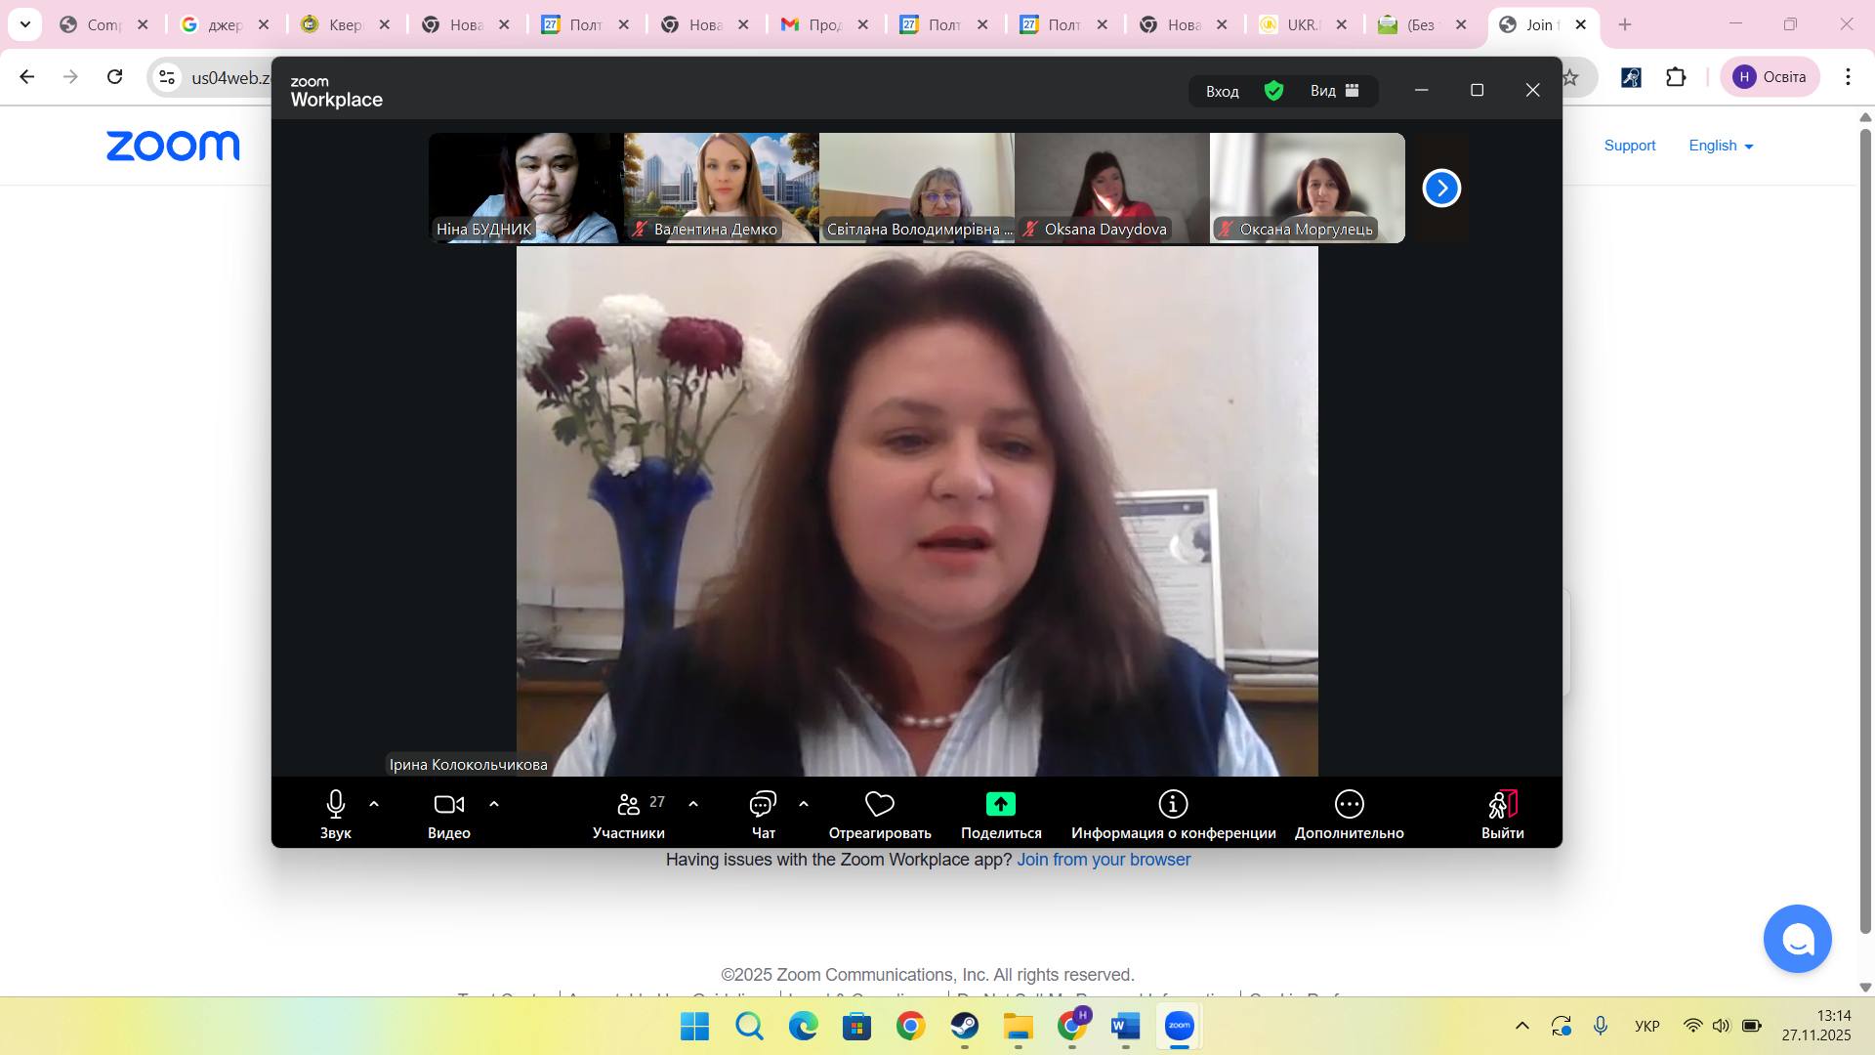The height and width of the screenshot is (1055, 1875).
Task: Toggle the camera with Видео button
Action: pyautogui.click(x=448, y=814)
